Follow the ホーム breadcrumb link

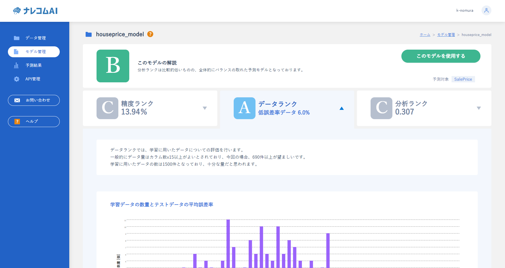pos(425,35)
